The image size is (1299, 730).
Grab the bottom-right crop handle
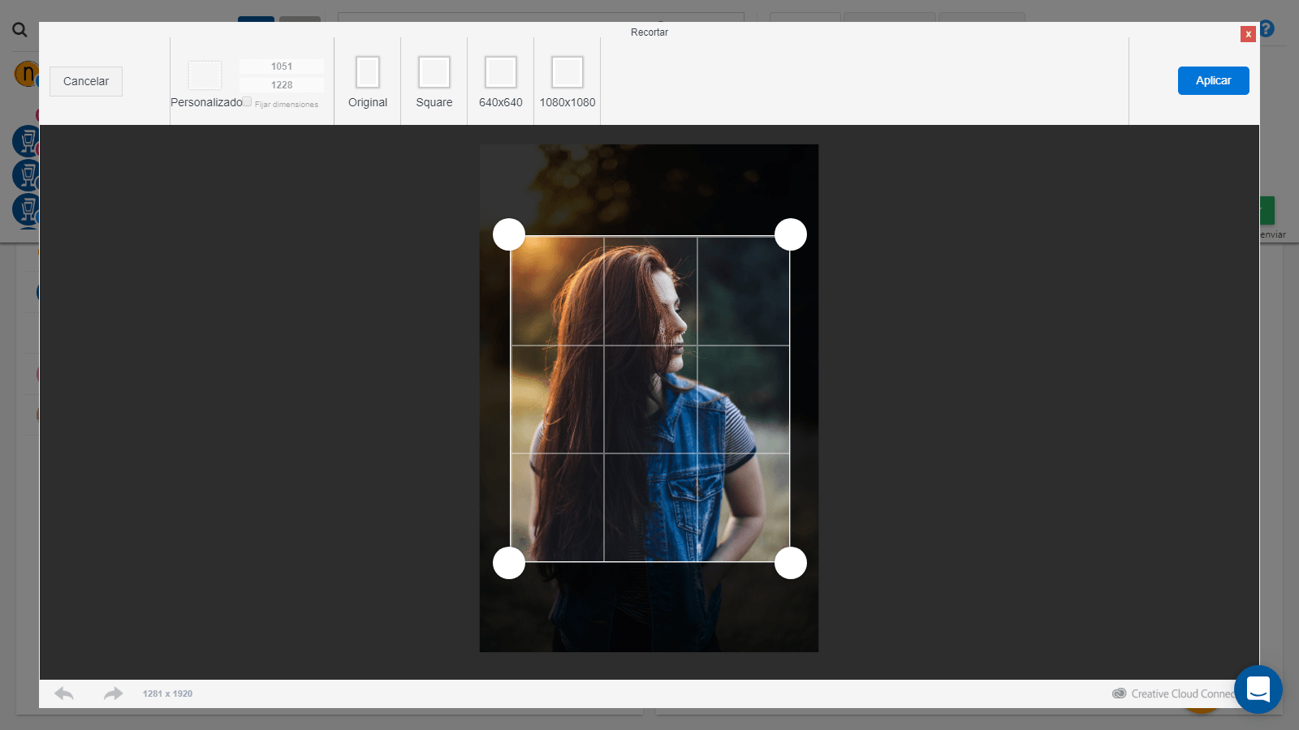tap(791, 563)
